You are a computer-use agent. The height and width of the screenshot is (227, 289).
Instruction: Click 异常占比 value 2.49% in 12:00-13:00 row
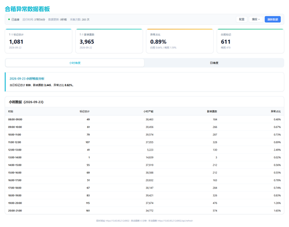click(277, 150)
